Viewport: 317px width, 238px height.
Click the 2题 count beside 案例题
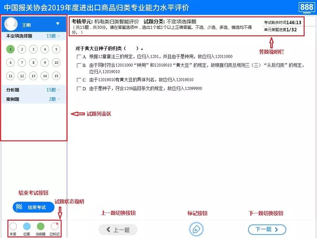(52, 99)
